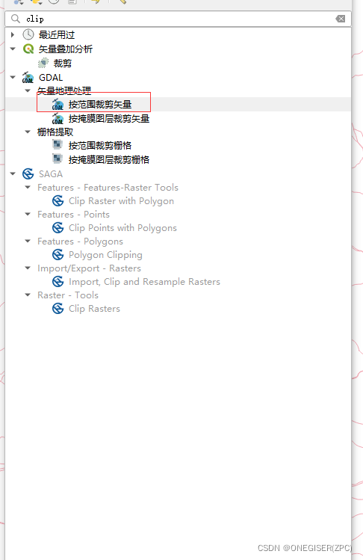Screen dimensions: 363x560
Task: Click the Polygon Clipping SAGA icon
Action: pyautogui.click(x=58, y=255)
